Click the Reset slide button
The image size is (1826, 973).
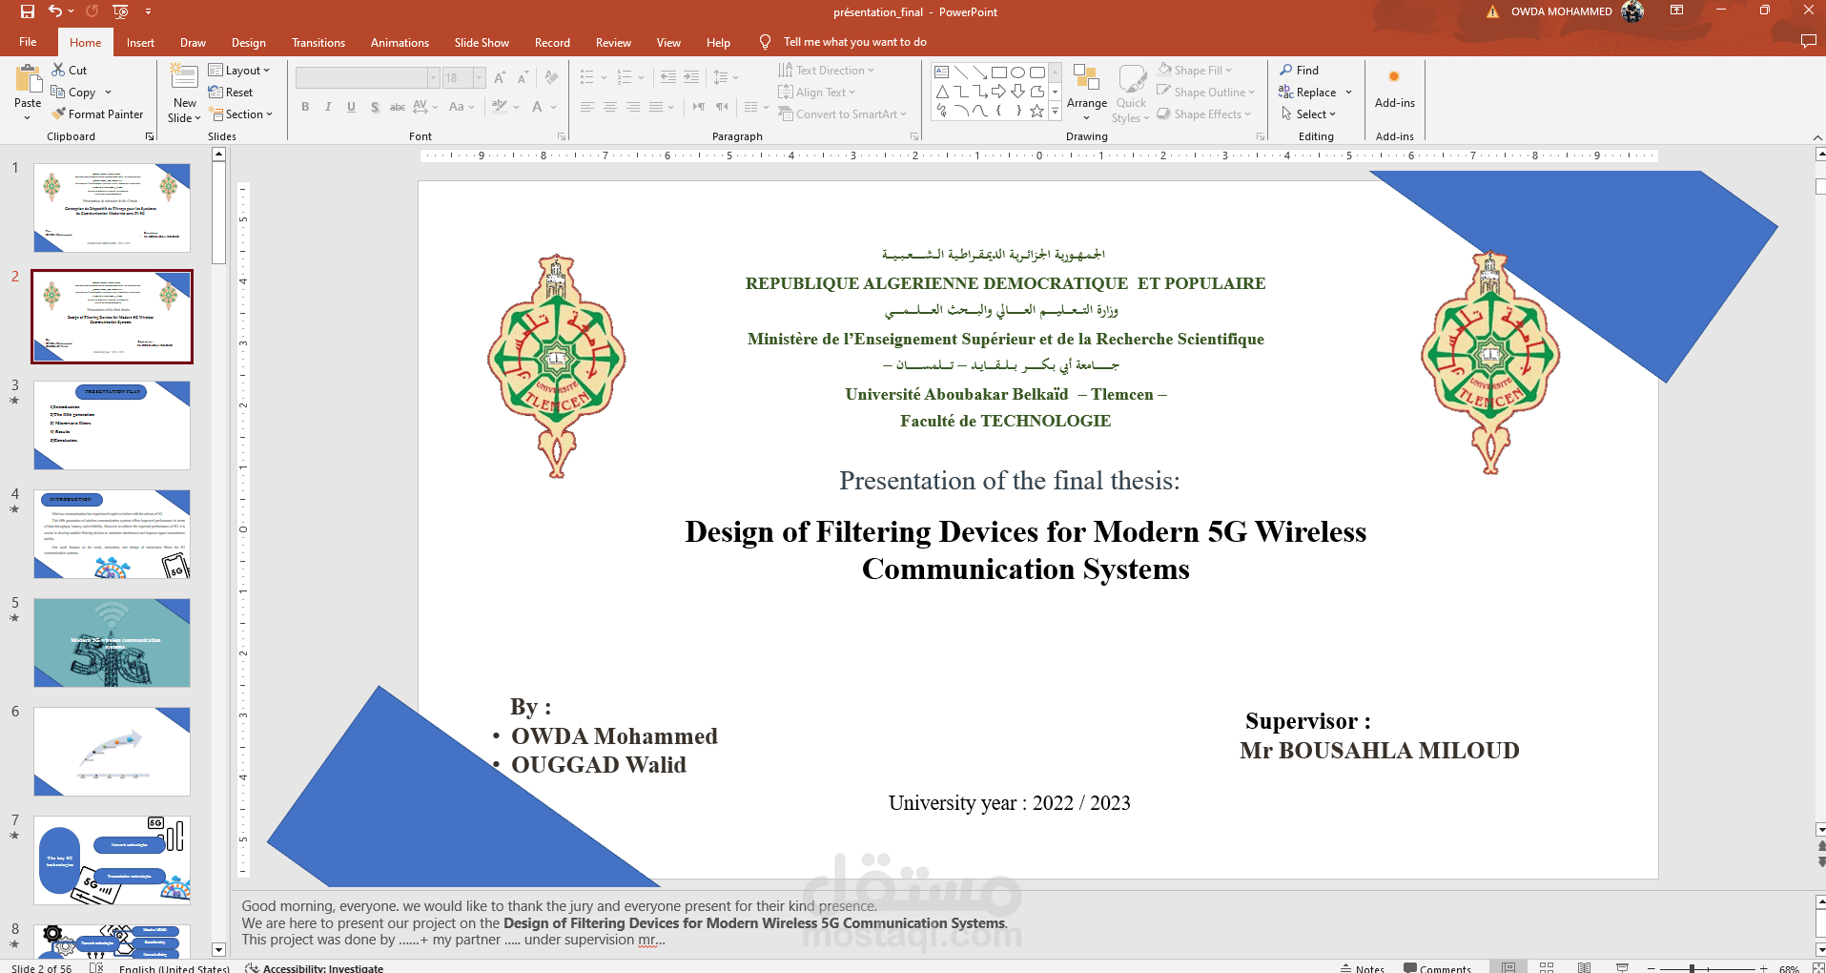click(x=231, y=93)
